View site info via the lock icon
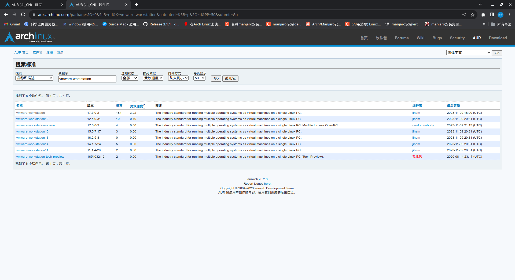 34,15
